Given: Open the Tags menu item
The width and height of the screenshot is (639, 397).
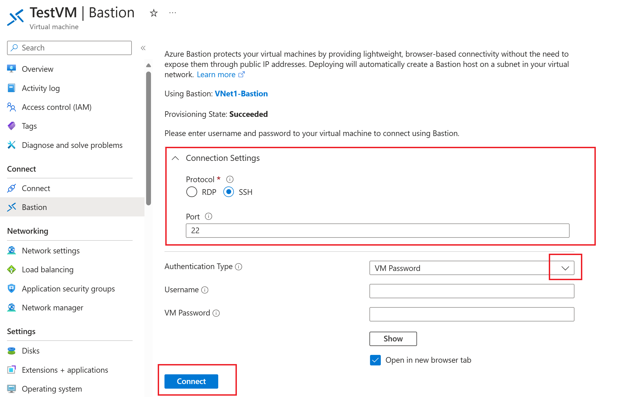Looking at the screenshot, I should coord(28,126).
